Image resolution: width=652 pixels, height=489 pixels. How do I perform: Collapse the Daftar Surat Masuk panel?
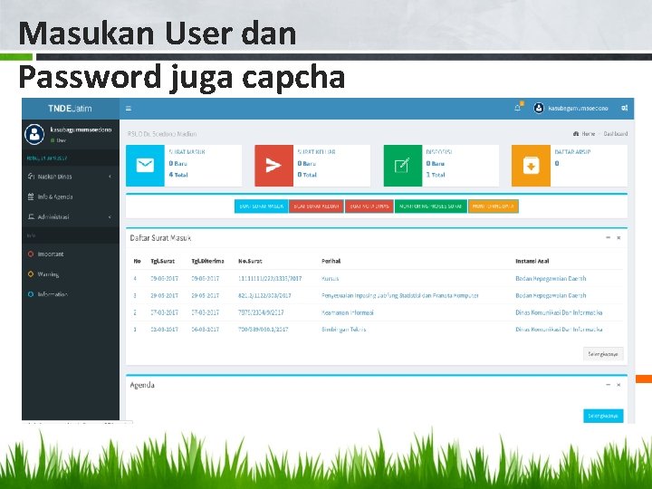coord(608,237)
